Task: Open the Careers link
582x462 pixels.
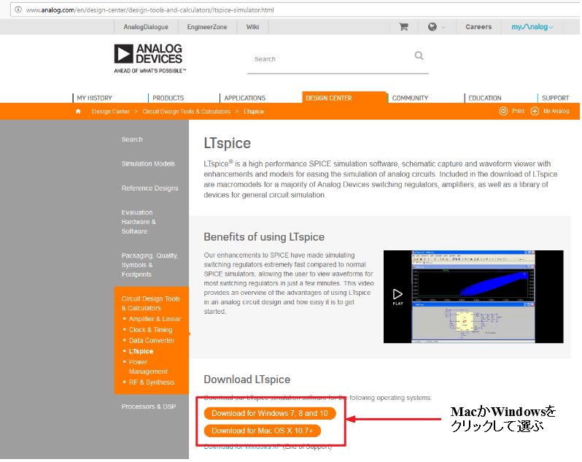Action: pyautogui.click(x=479, y=27)
